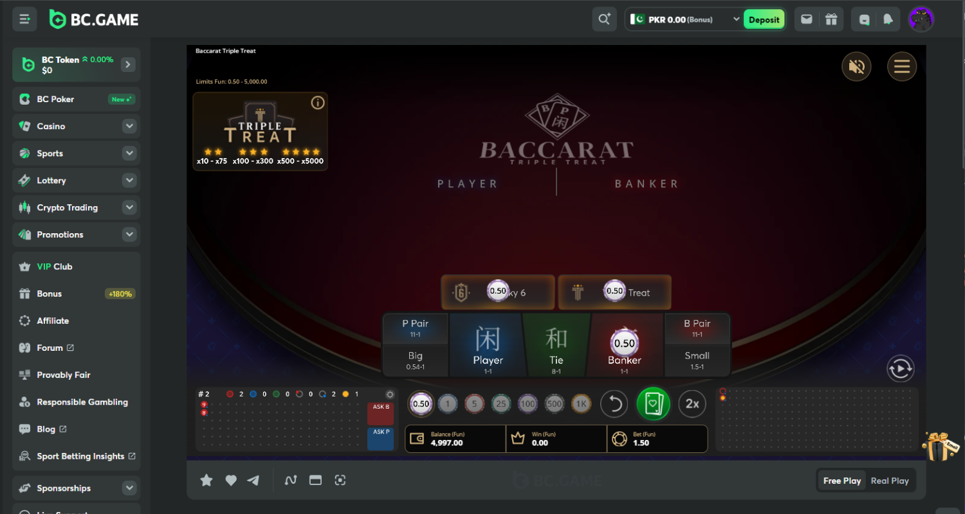Screen dimensions: 965x514
Task: Place bet on Banker area
Action: point(624,345)
